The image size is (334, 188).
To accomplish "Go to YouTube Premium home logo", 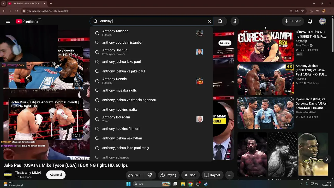I will [27, 21].
